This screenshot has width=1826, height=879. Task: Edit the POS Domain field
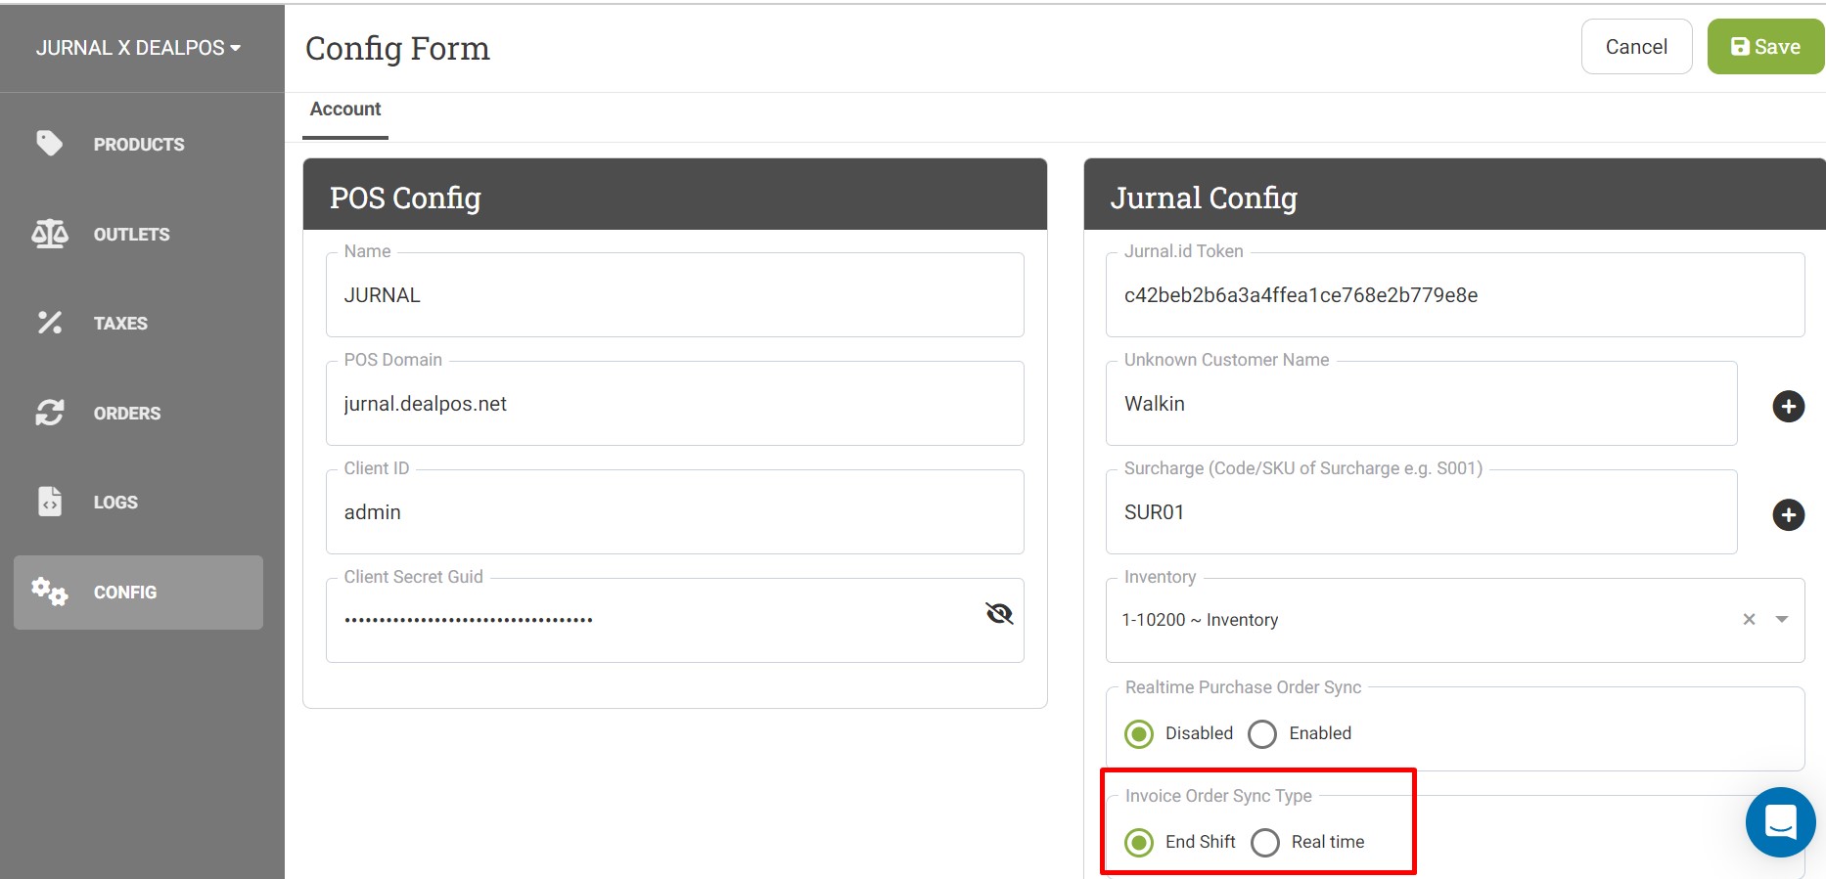[675, 404]
